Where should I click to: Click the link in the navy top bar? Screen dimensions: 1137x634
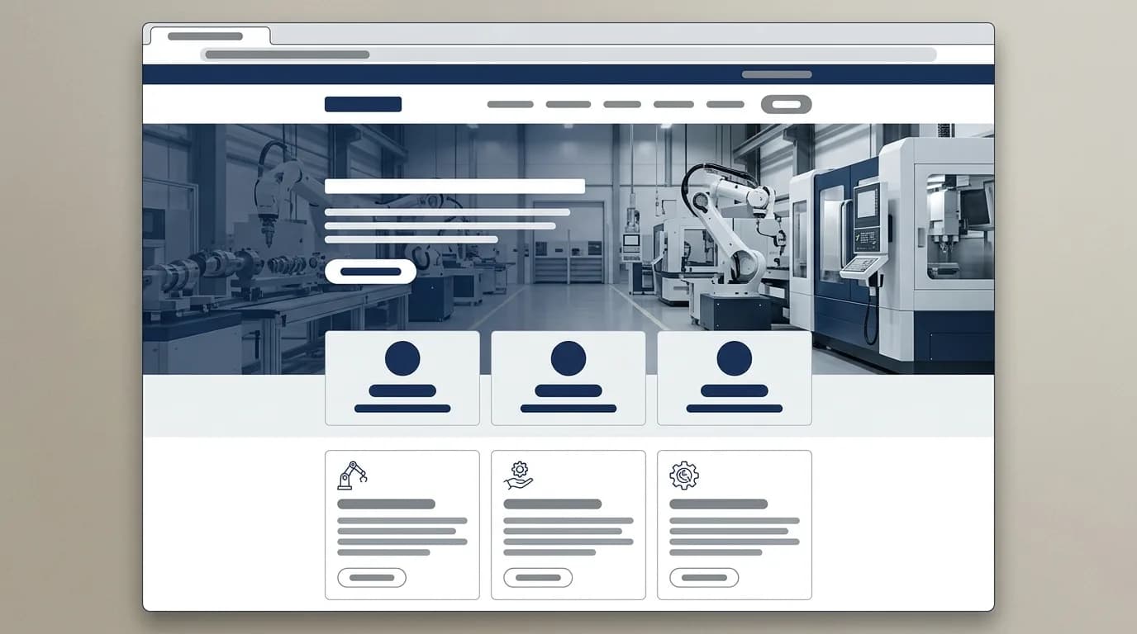tap(777, 74)
